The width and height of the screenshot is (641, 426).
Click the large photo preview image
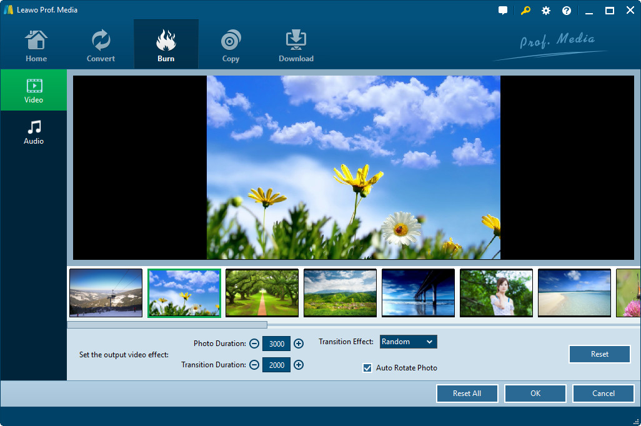click(x=353, y=167)
